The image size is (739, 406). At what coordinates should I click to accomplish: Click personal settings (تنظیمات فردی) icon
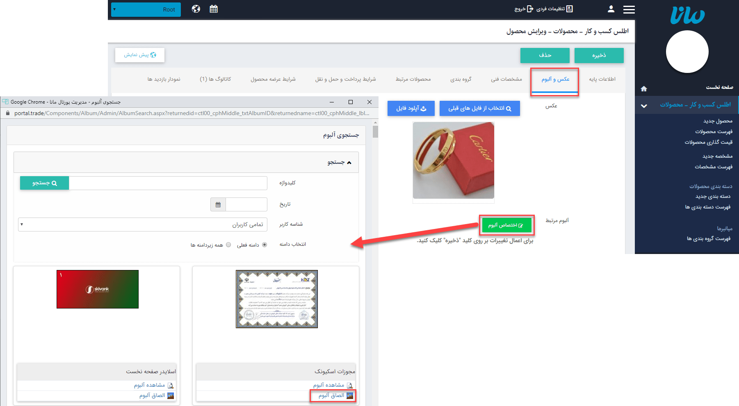[569, 9]
